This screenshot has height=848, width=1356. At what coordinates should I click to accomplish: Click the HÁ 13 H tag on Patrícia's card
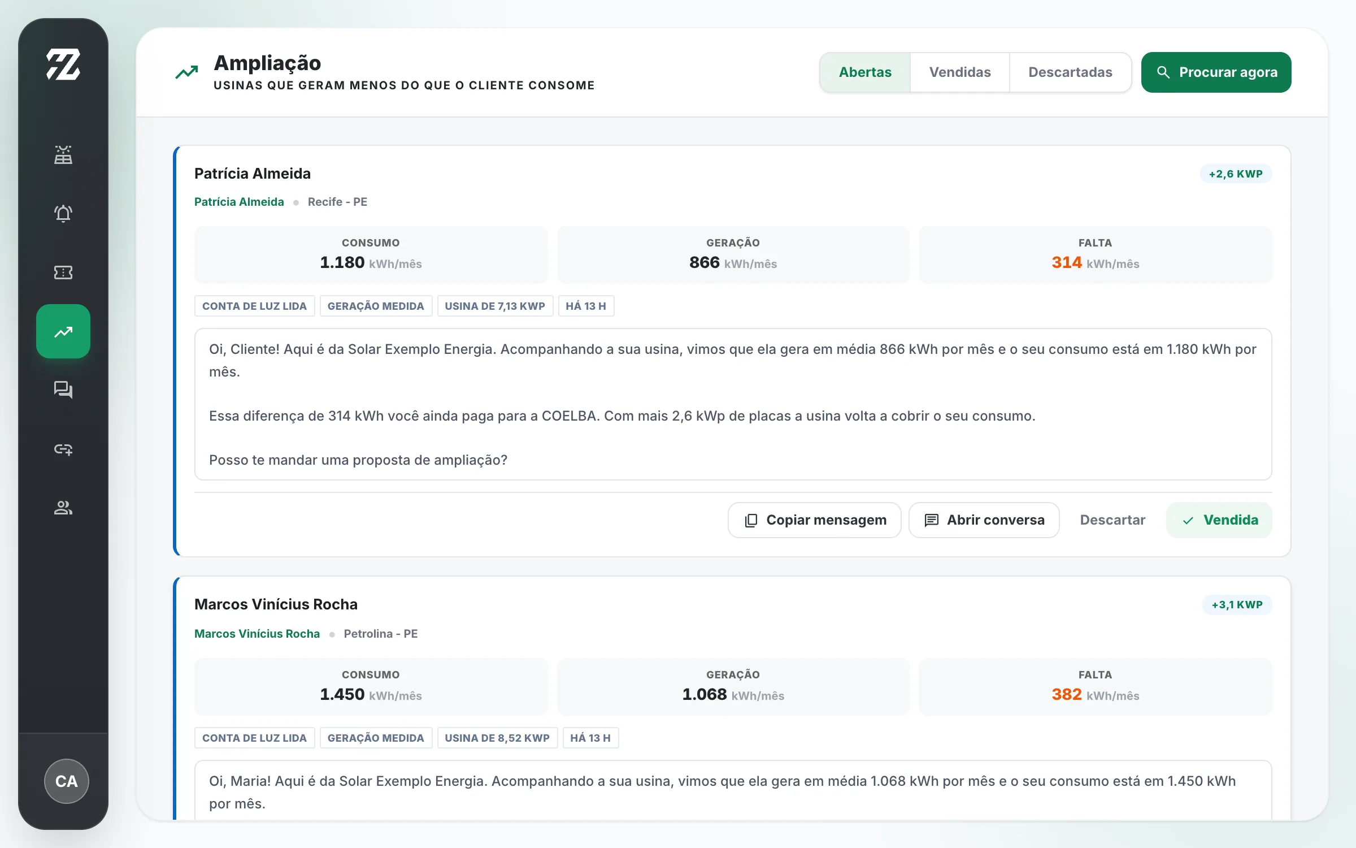click(586, 306)
